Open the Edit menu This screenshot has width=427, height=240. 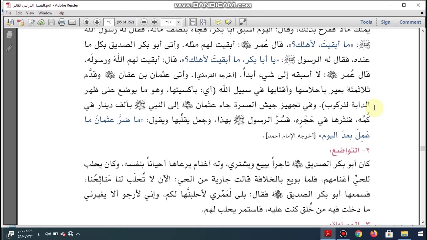point(19,13)
